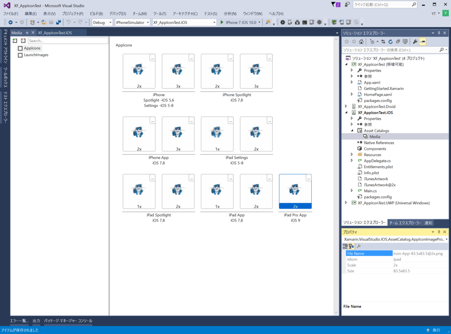Start debugging with green play icon
This screenshot has width=451, height=334.
click(x=222, y=22)
